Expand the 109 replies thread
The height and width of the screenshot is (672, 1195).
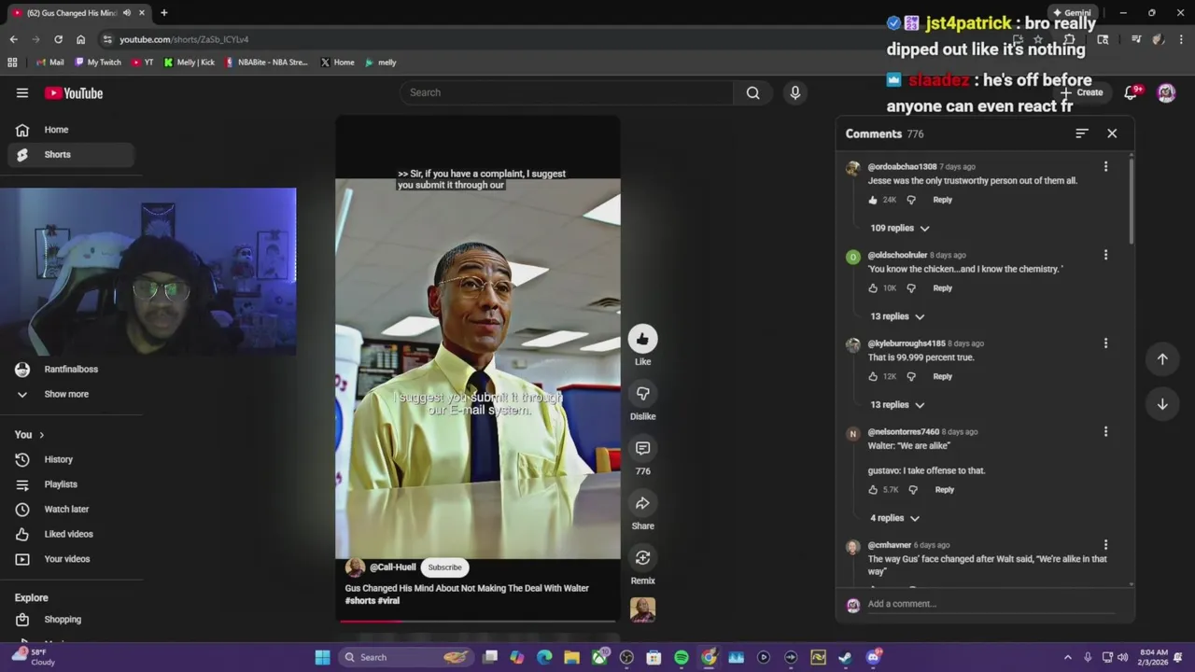900,228
